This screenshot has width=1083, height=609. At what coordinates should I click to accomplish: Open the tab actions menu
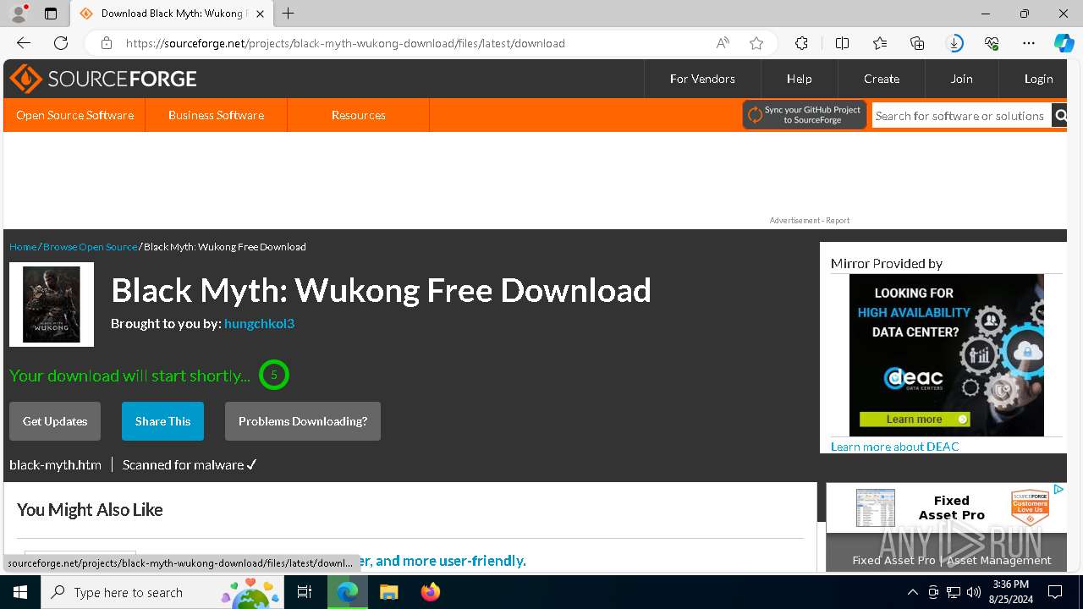point(51,14)
